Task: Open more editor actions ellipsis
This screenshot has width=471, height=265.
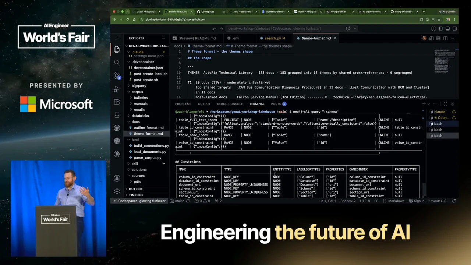Action: coord(452,38)
